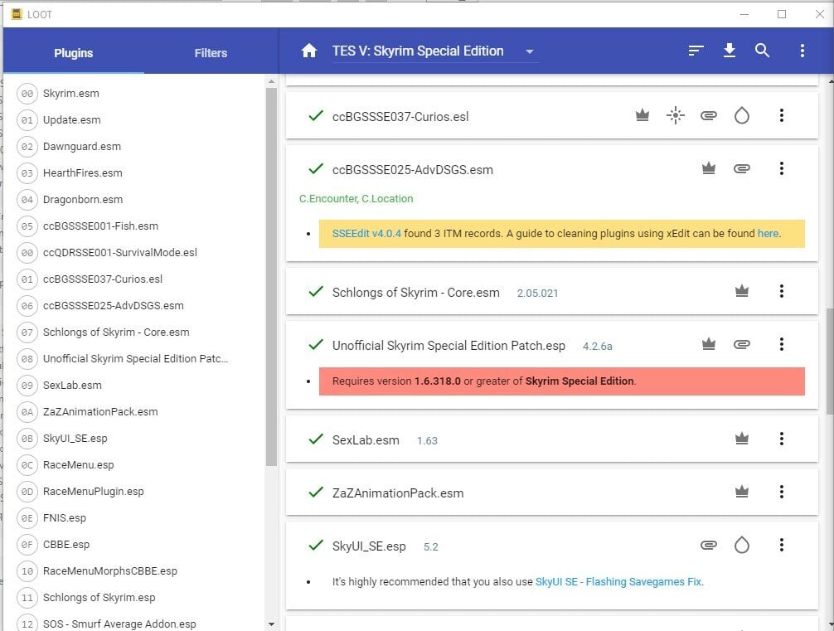Click the sidebar scroll up arrow
Image resolution: width=834 pixels, height=631 pixels.
(x=271, y=81)
